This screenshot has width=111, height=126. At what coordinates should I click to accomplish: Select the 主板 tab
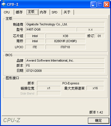point(32,12)
